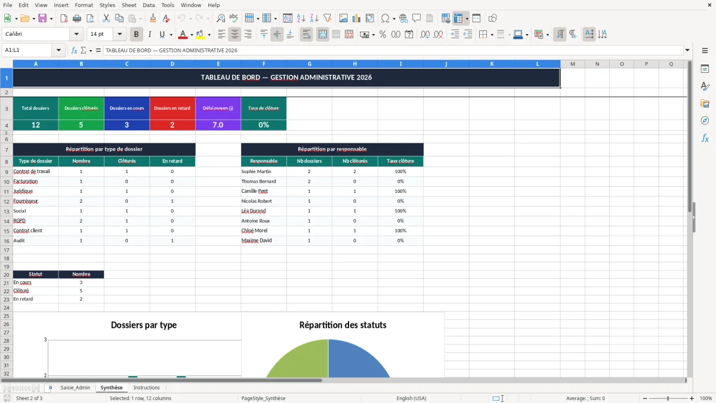Insert comment speech bubble icon

pyautogui.click(x=416, y=19)
